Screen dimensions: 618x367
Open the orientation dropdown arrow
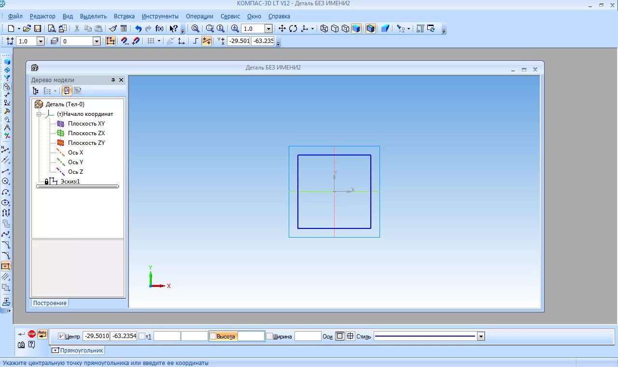click(312, 28)
